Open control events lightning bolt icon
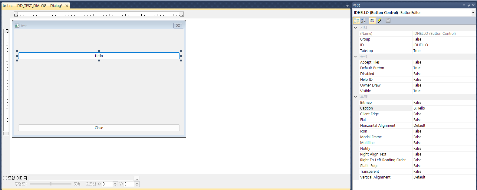This screenshot has width=477, height=190. pos(379,21)
